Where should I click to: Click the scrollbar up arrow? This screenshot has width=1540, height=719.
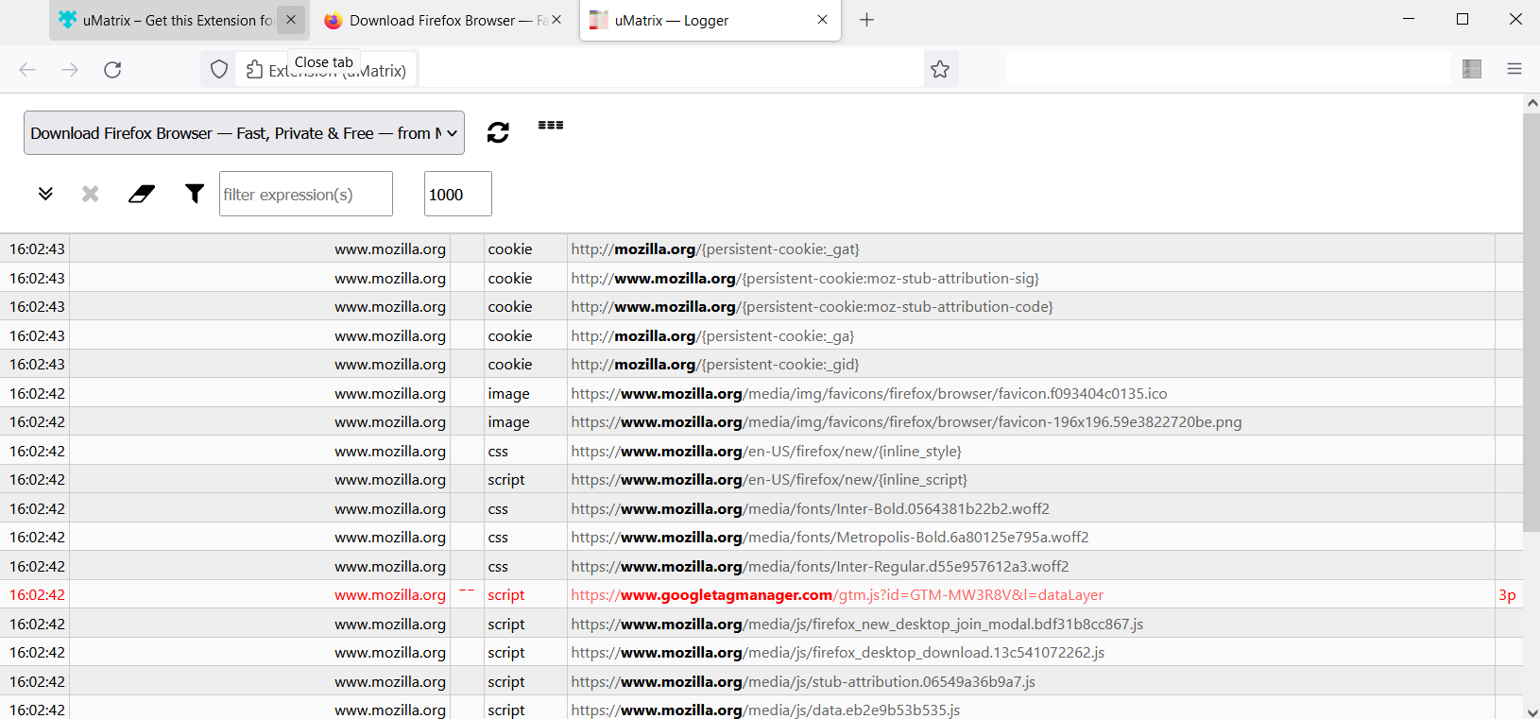click(x=1531, y=102)
